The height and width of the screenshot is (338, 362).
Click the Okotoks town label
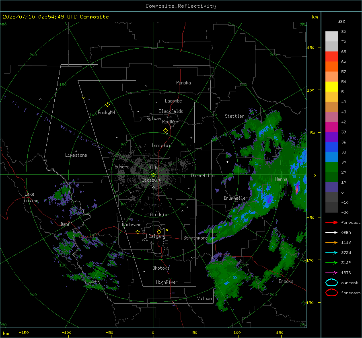click(161, 268)
